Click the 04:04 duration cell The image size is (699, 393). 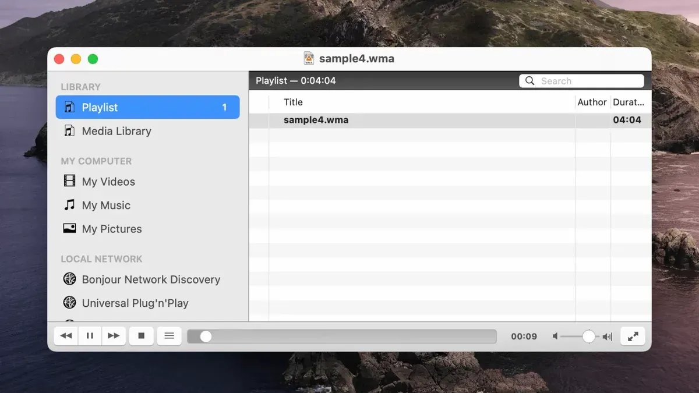pyautogui.click(x=627, y=120)
